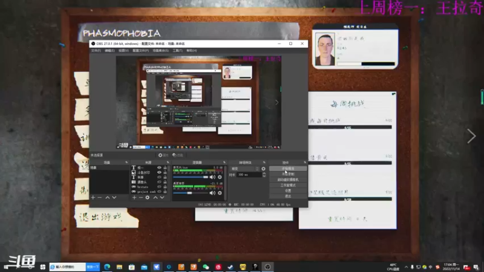Toggle lock on the 摄像头 source

pyautogui.click(x=165, y=182)
